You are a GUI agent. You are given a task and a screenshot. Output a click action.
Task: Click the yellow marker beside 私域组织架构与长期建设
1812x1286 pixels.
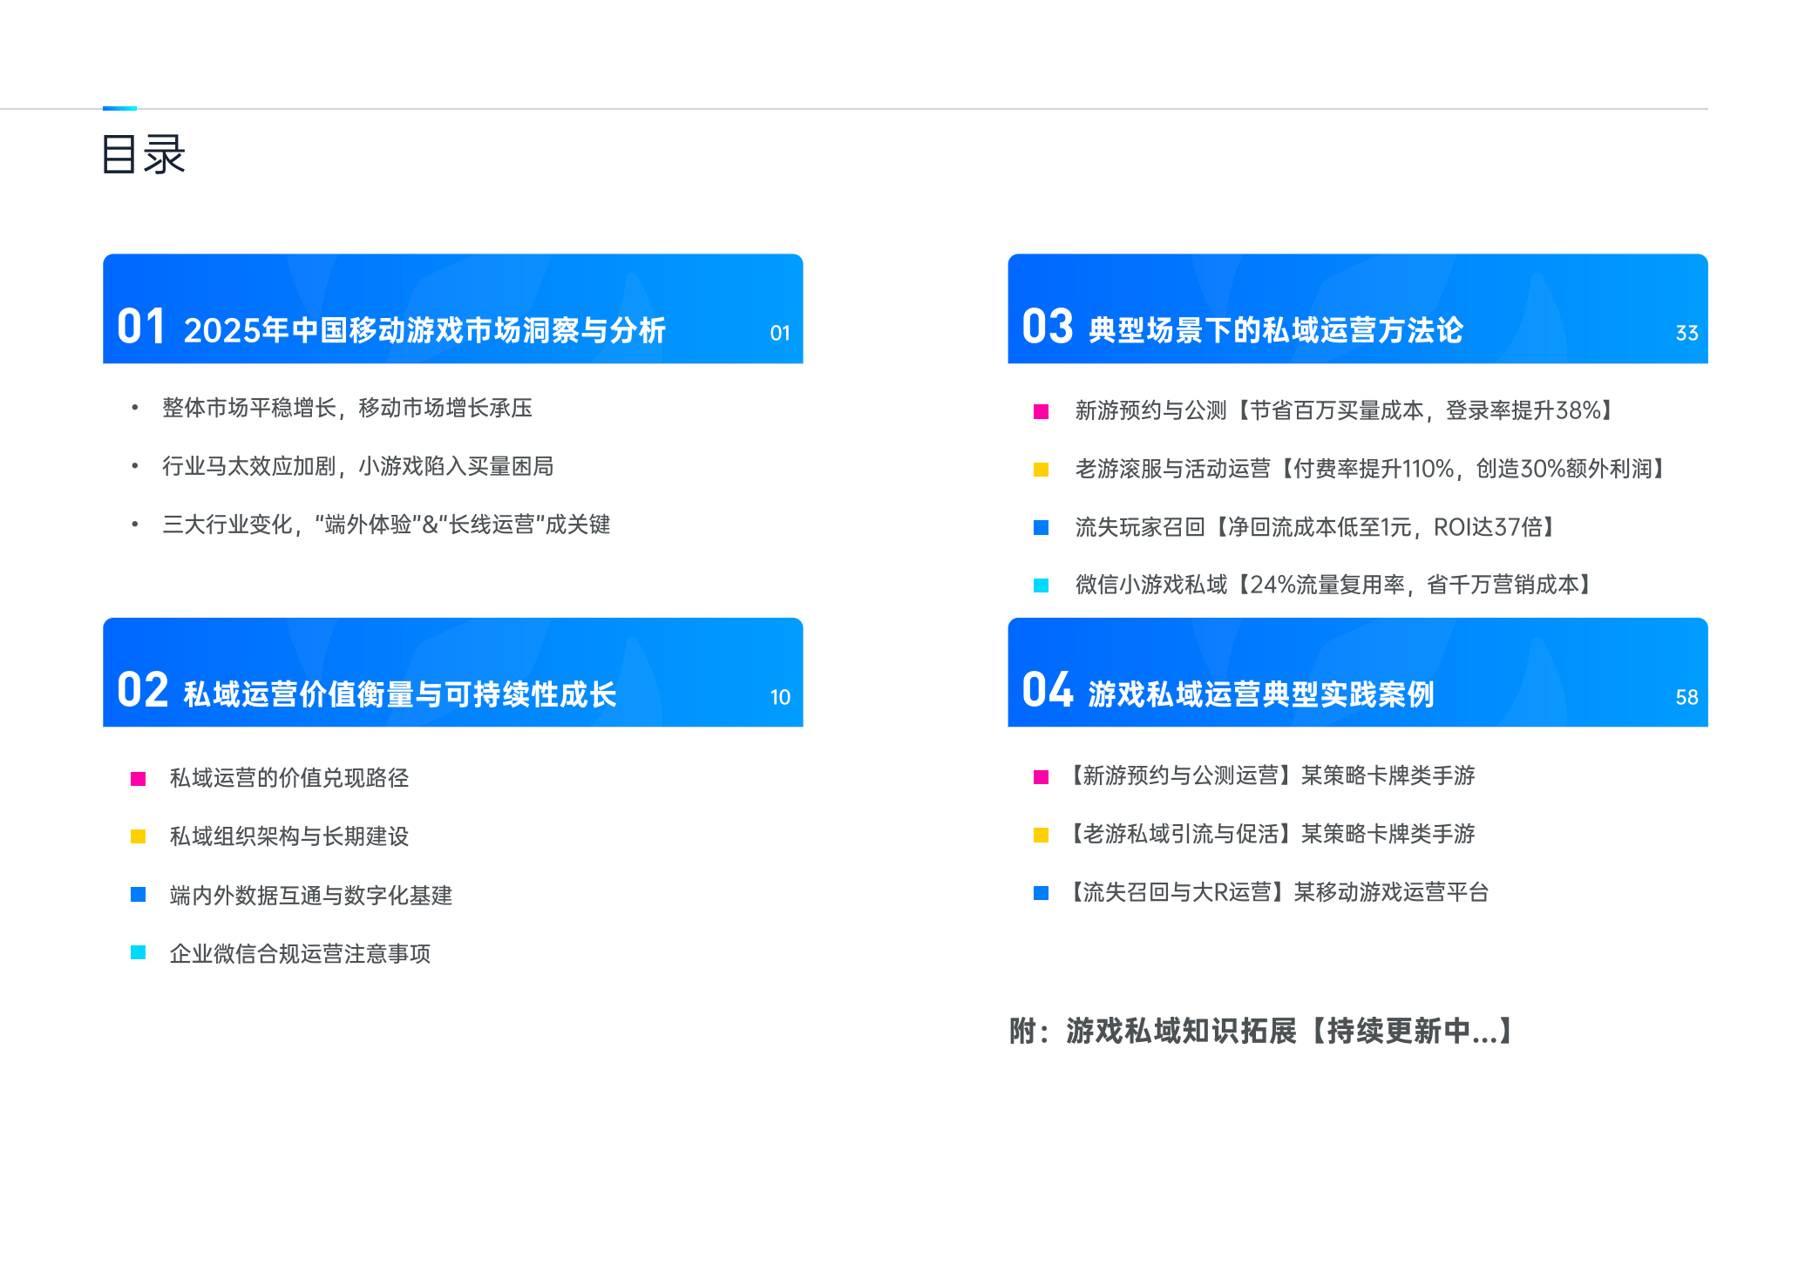pos(137,838)
